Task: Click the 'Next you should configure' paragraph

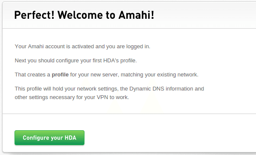Action: pyautogui.click(x=76, y=61)
